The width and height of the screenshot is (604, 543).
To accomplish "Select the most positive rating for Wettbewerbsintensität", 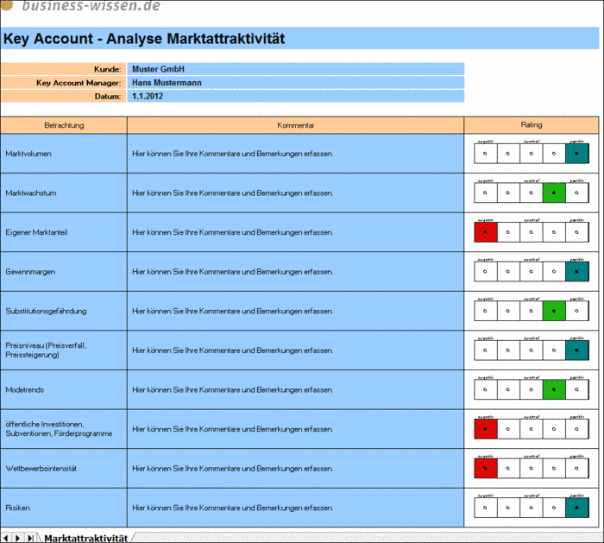I will pyautogui.click(x=576, y=468).
